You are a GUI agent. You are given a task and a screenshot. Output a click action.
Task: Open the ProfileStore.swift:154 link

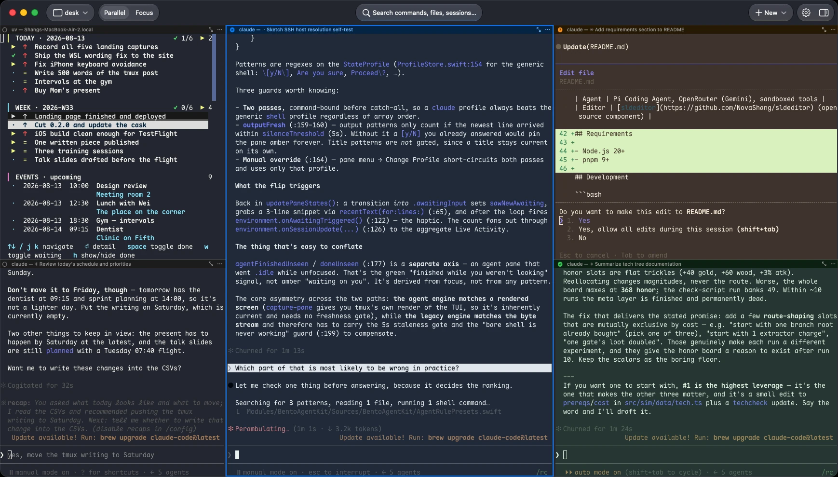click(x=439, y=64)
